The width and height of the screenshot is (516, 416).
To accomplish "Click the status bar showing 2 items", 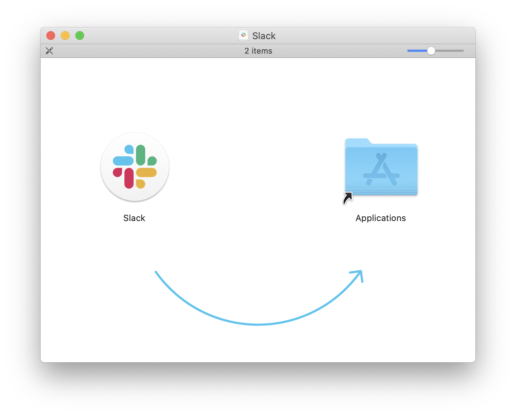I will (258, 51).
